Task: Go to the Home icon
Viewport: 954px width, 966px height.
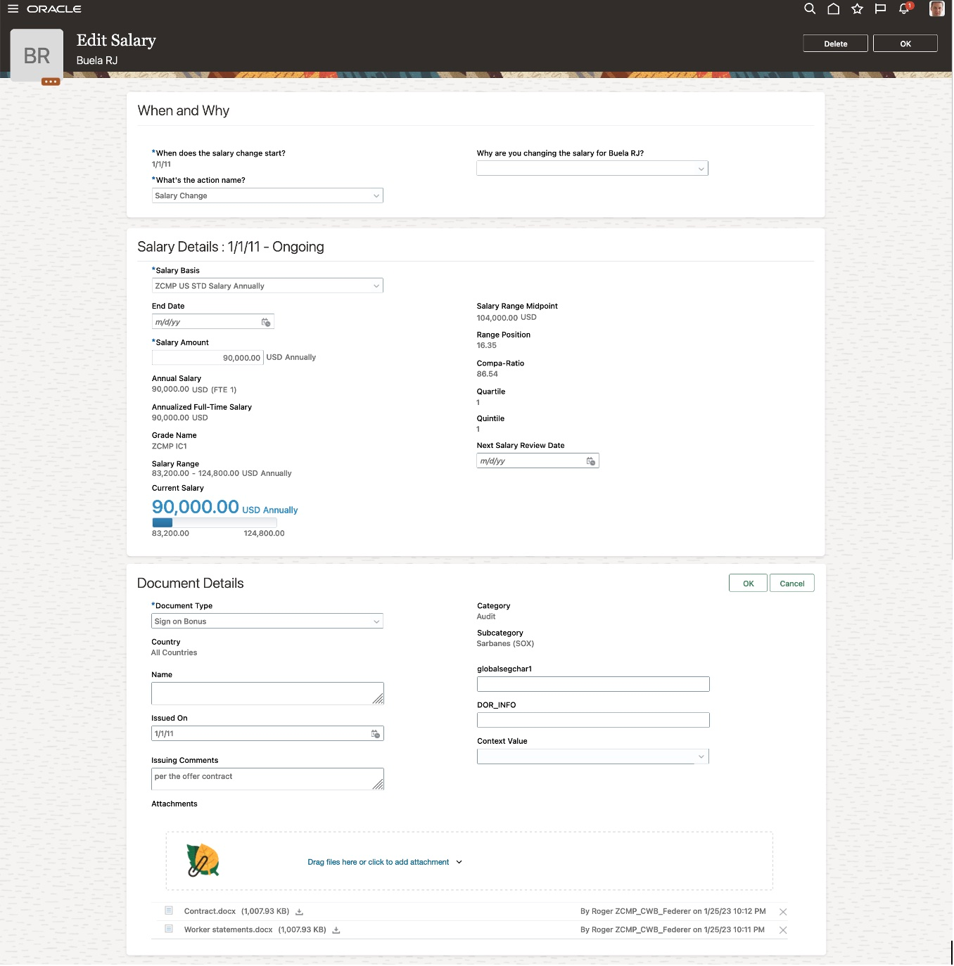Action: [x=834, y=8]
